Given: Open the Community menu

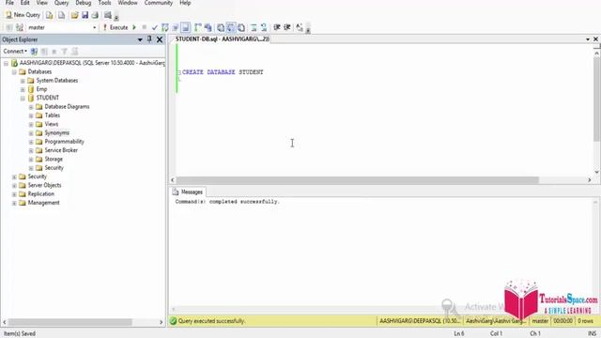Looking at the screenshot, I should tap(159, 3).
